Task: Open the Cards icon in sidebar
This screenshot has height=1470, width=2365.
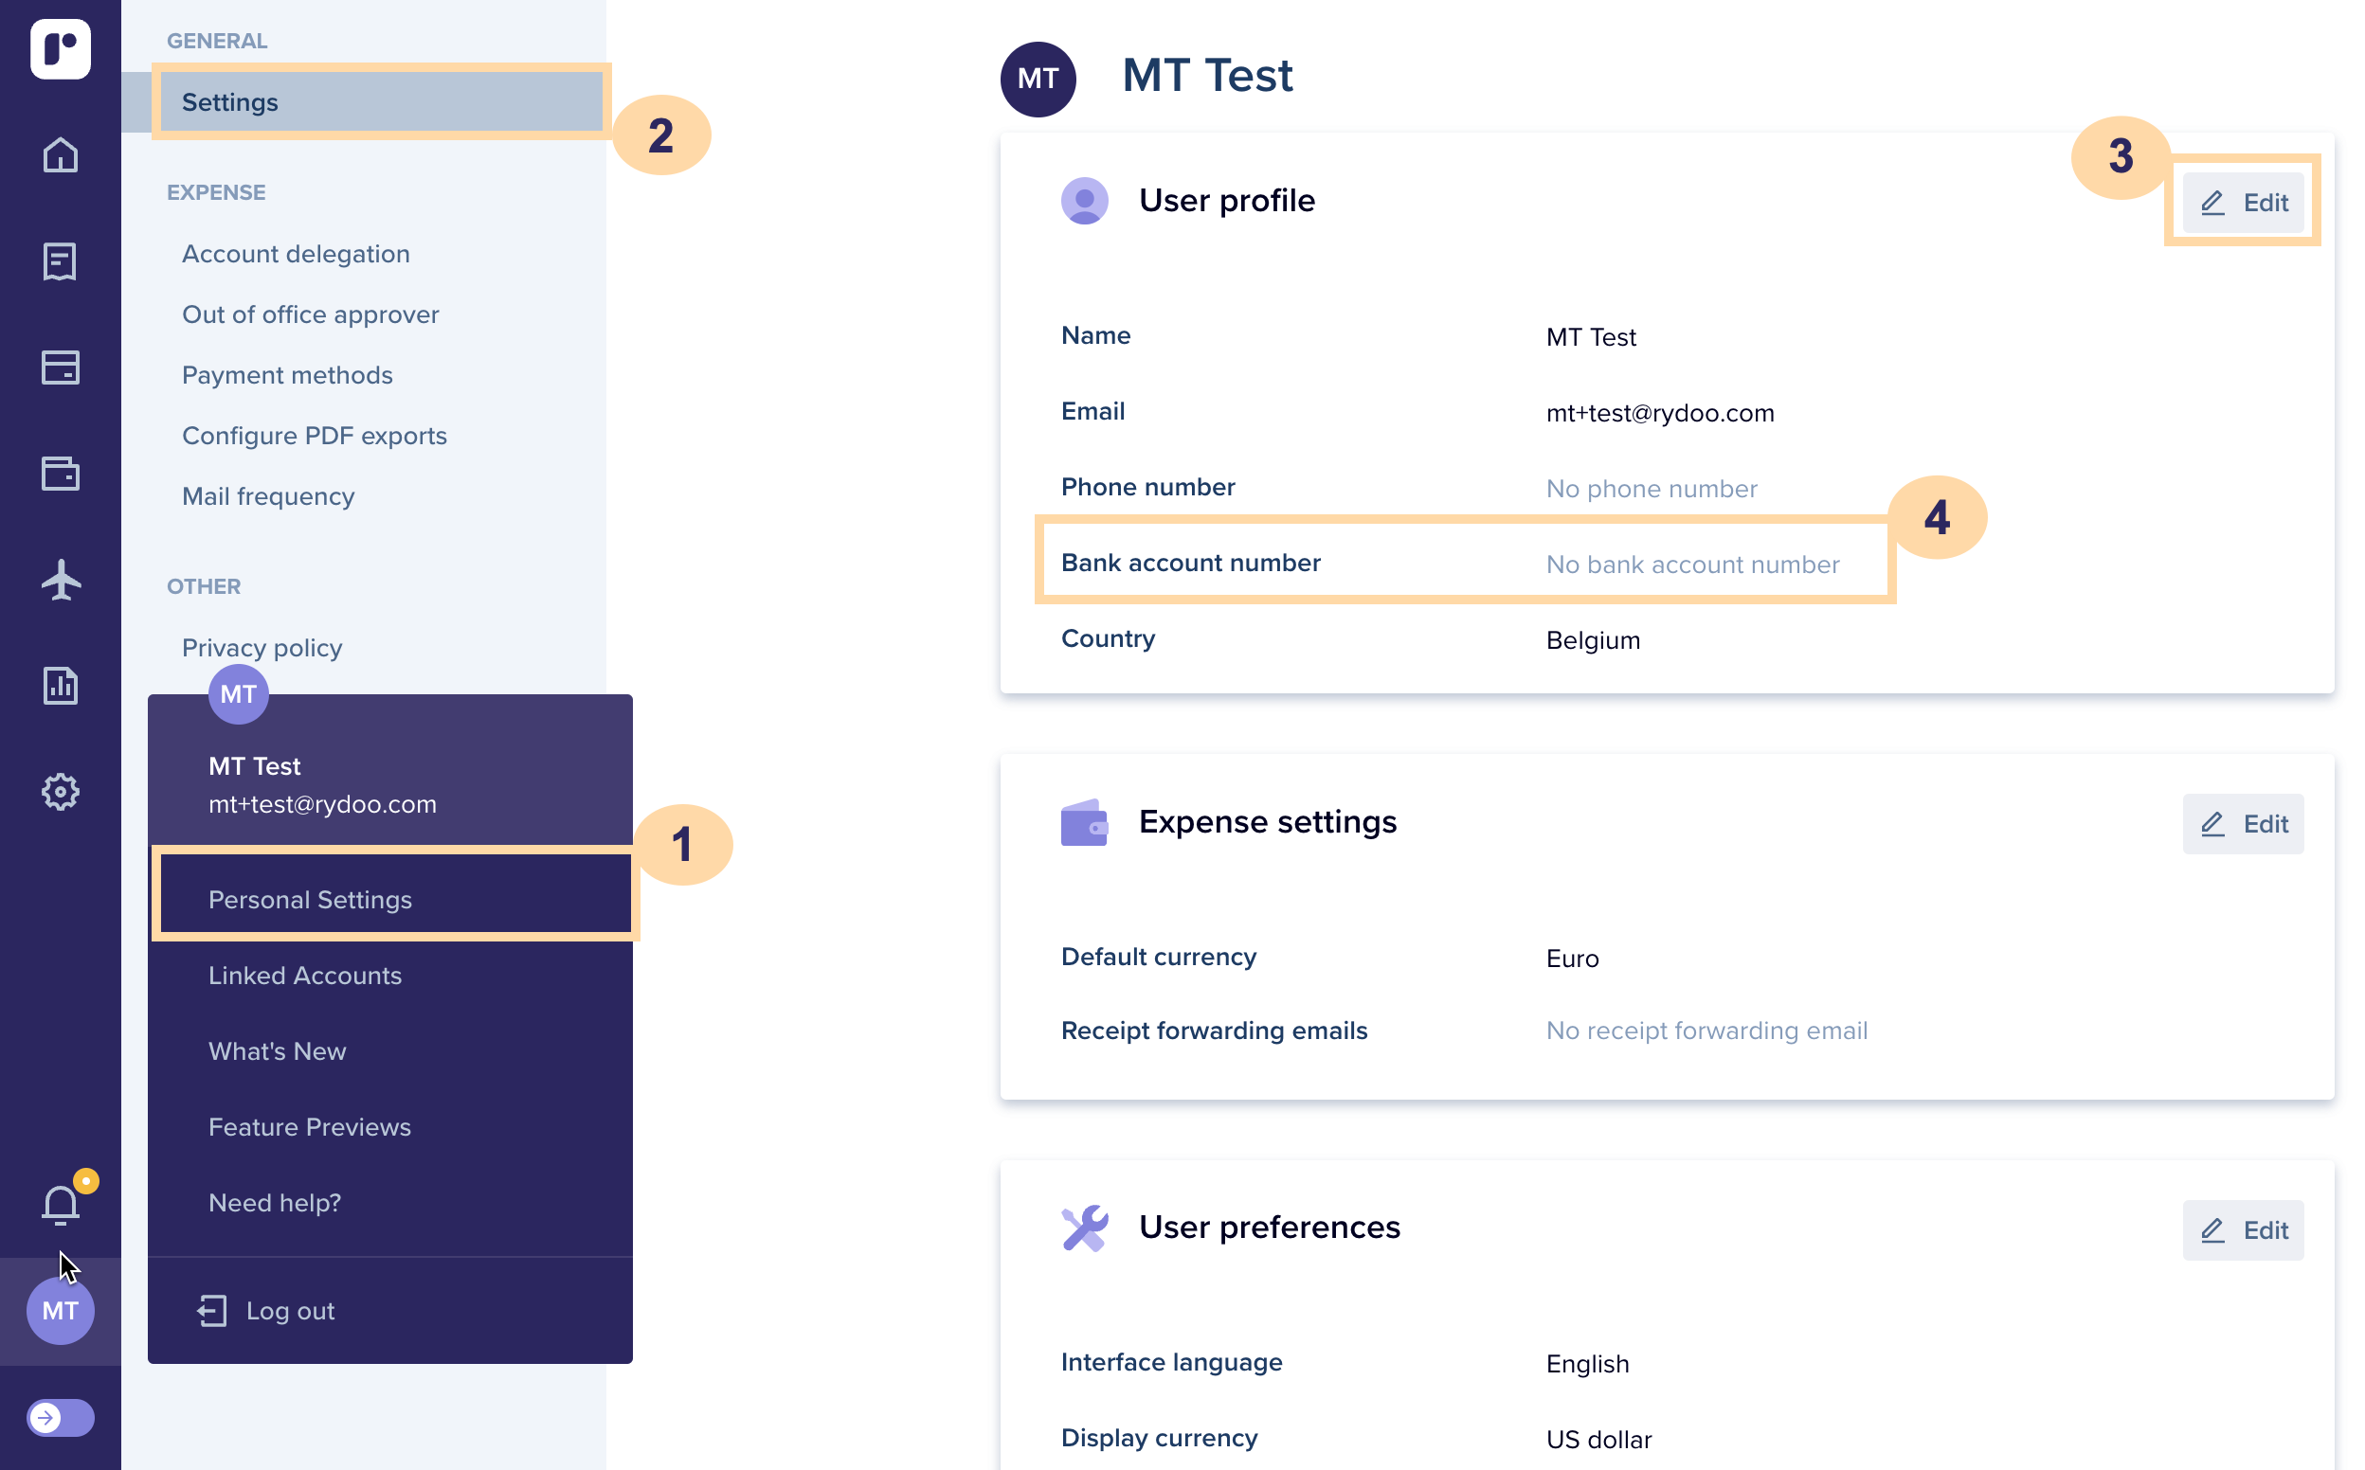Action: coord(61,367)
